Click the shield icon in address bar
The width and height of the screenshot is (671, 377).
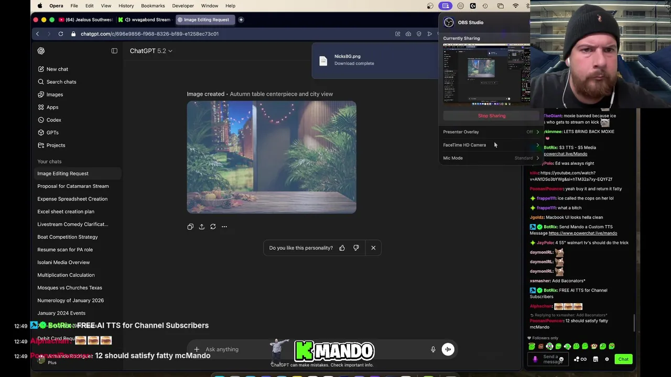tap(419, 34)
